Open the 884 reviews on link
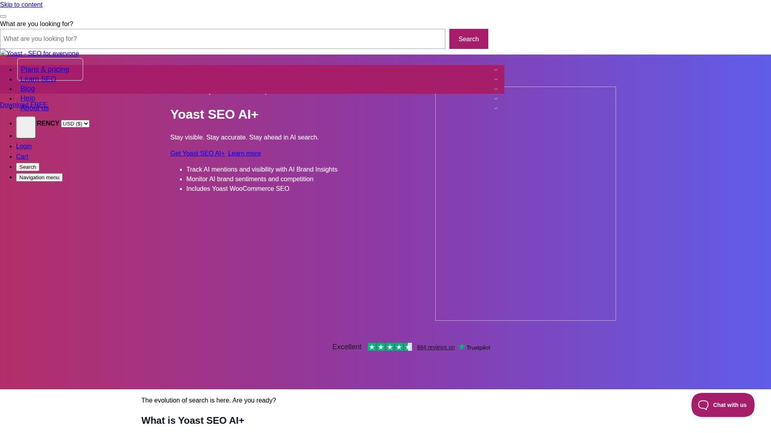Image resolution: width=771 pixels, height=433 pixels. [436, 348]
